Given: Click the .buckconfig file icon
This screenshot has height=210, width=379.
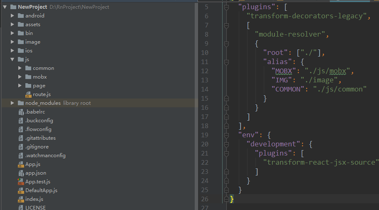Looking at the screenshot, I should [21, 121].
